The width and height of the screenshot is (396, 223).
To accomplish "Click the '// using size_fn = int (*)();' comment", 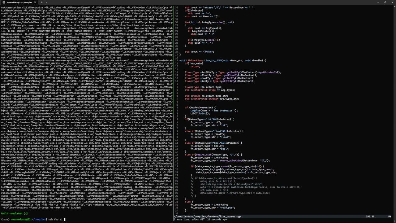I will point(213,181).
